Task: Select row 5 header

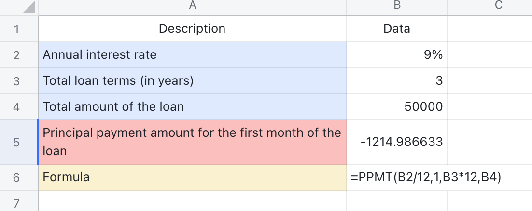Action: pos(17,142)
